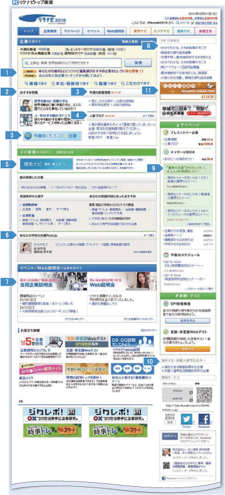This screenshot has width=225, height=495.
Task: Open the 理系ナビ banner in マイ検索
Action: tap(46, 164)
